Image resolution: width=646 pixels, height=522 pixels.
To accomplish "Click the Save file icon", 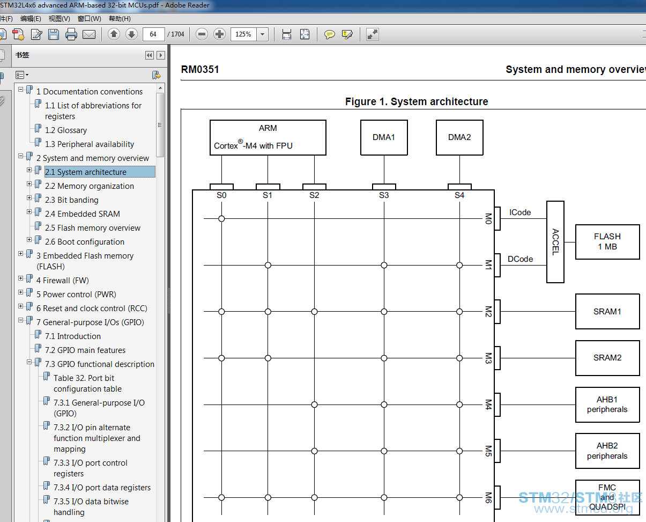I will [x=54, y=34].
